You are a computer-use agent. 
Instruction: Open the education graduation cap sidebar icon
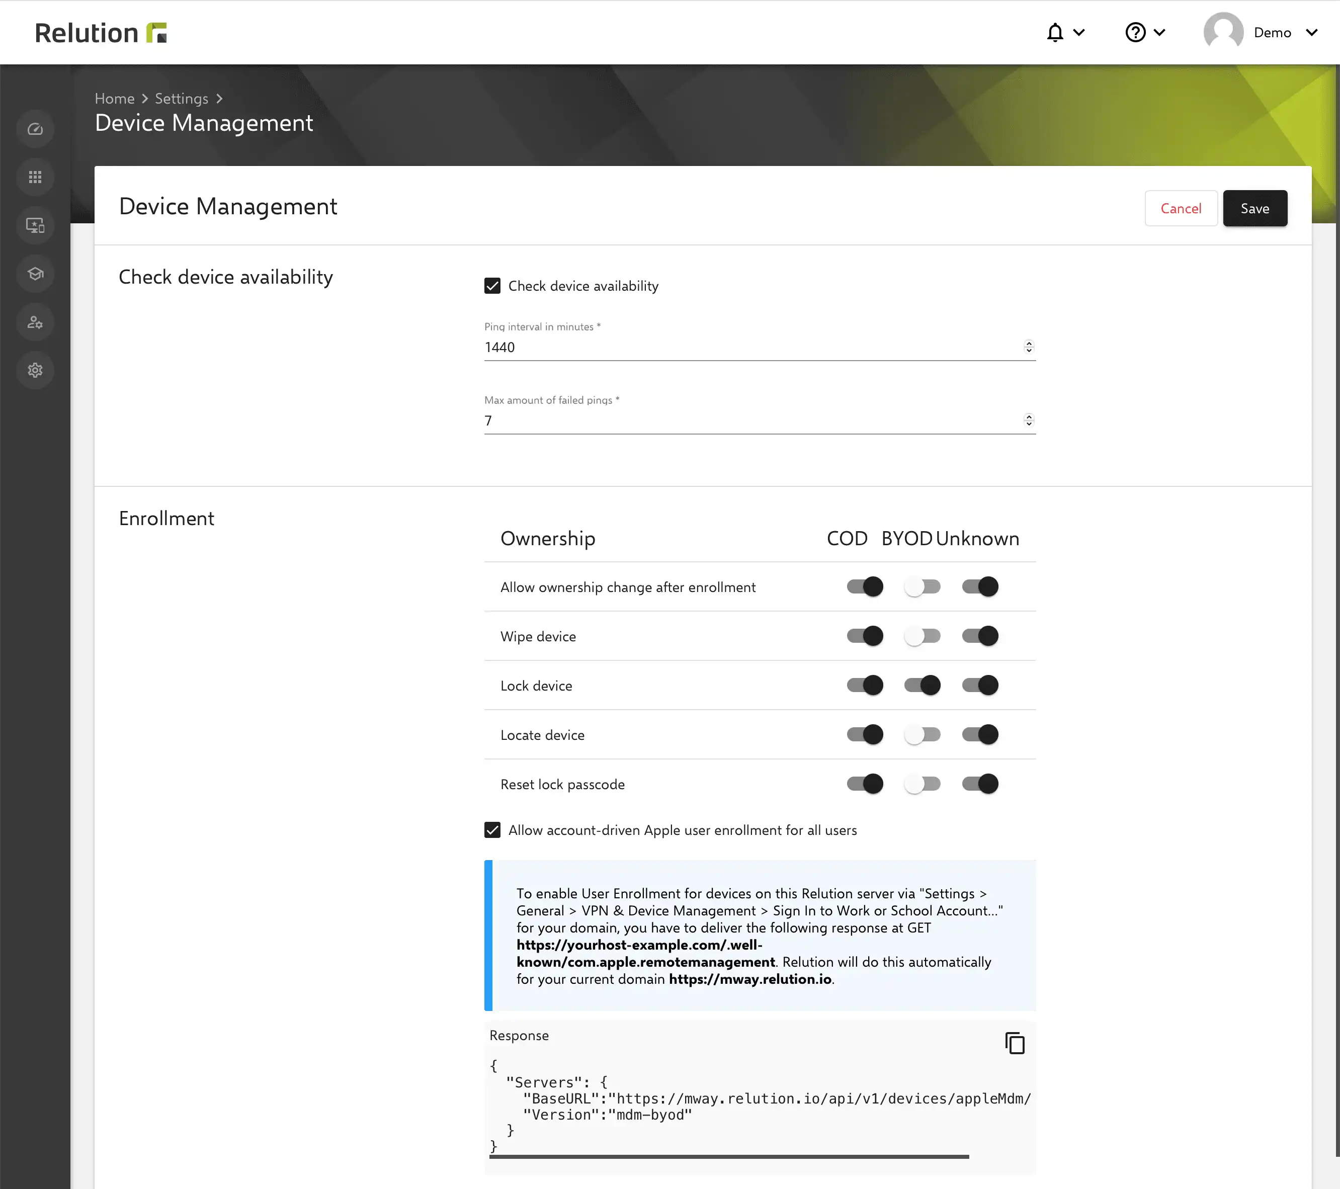pyautogui.click(x=35, y=273)
